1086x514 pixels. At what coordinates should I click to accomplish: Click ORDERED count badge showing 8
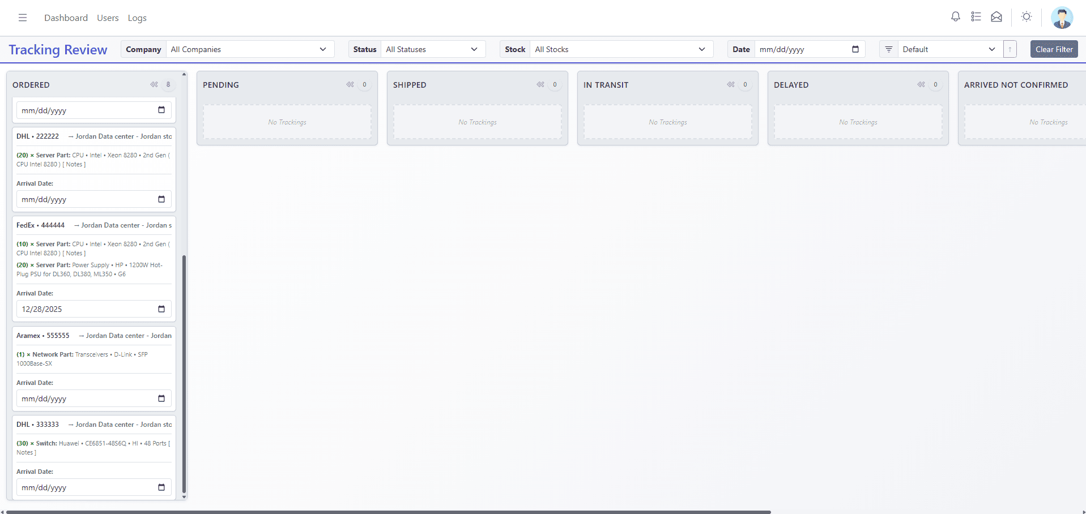point(168,85)
